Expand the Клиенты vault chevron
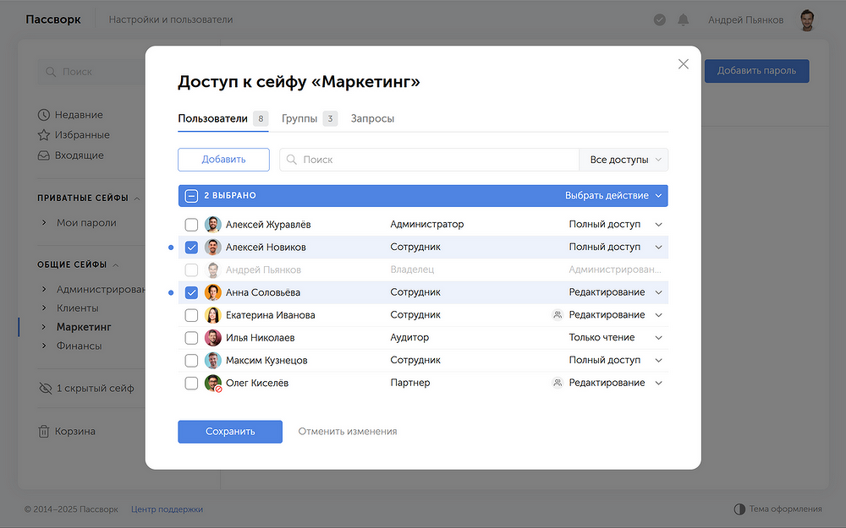The height and width of the screenshot is (528, 846). pyautogui.click(x=44, y=308)
